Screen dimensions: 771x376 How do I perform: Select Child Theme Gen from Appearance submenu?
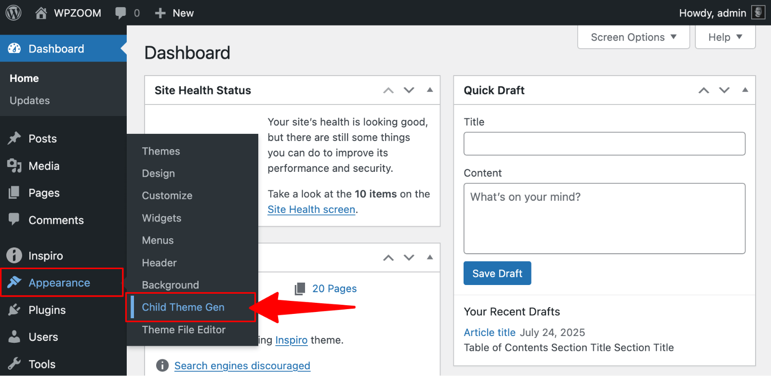tap(183, 307)
